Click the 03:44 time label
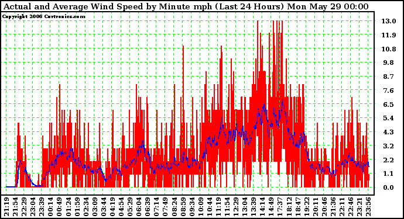Image resolution: width=404 pixels, height=219 pixels. (x=104, y=207)
